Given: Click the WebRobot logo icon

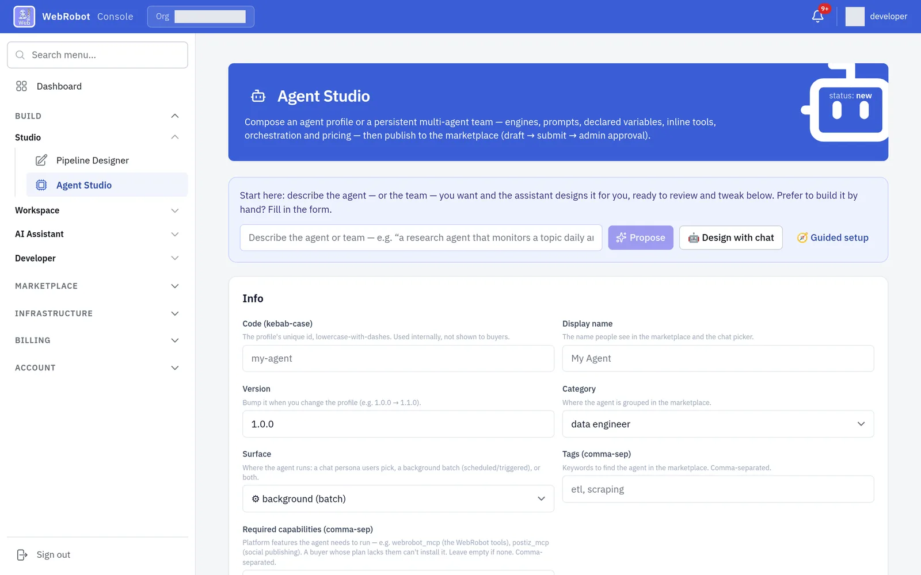Looking at the screenshot, I should click(x=24, y=17).
